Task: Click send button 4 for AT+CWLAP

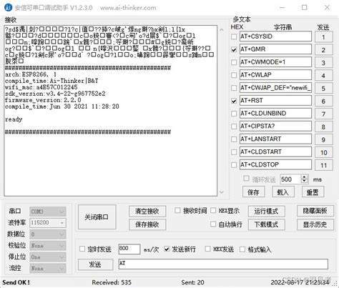Action: pyautogui.click(x=323, y=76)
